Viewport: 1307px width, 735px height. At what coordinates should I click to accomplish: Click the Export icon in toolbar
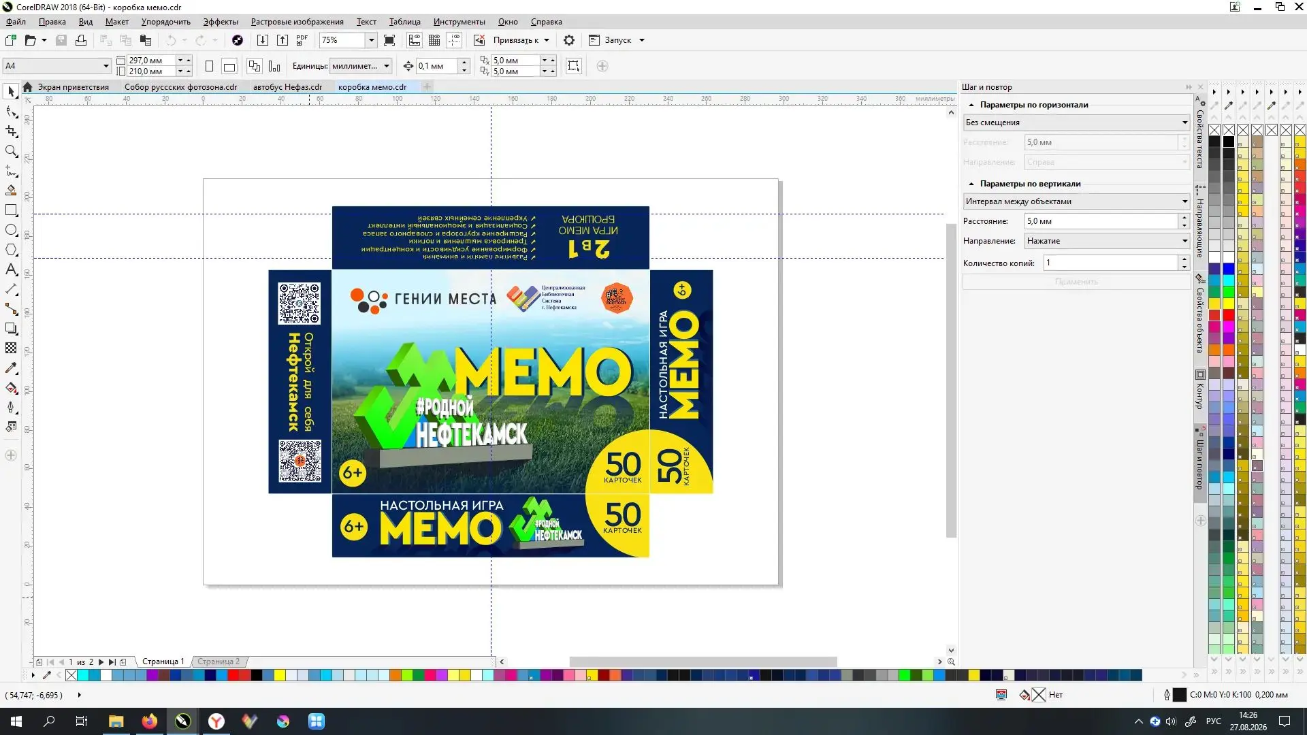(283, 40)
